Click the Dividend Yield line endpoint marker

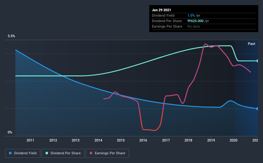click(x=257, y=109)
